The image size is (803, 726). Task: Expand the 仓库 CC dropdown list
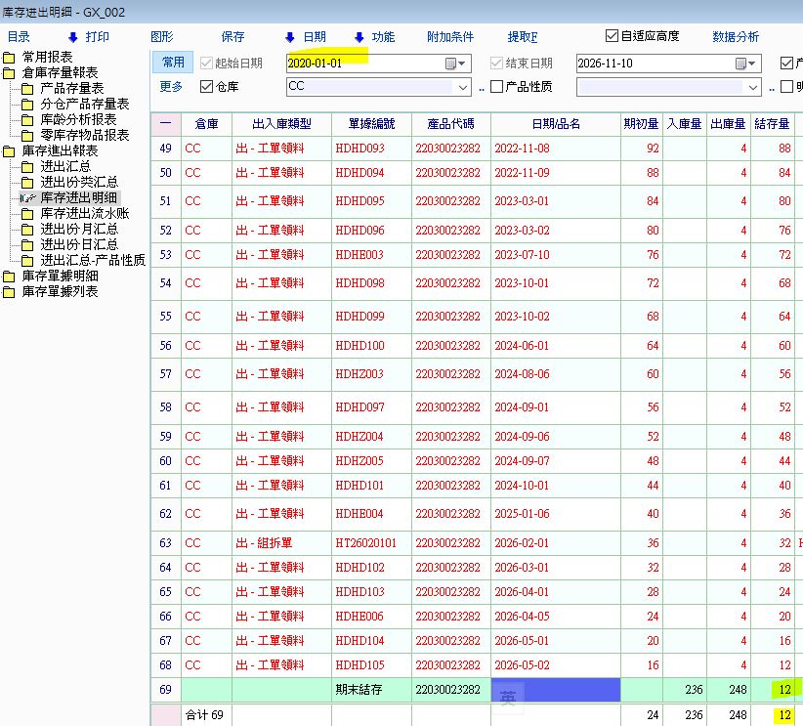tap(463, 87)
